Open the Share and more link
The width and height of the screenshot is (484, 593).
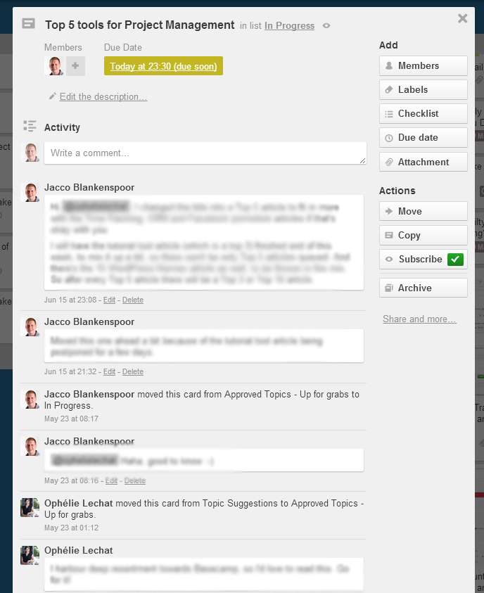[419, 319]
